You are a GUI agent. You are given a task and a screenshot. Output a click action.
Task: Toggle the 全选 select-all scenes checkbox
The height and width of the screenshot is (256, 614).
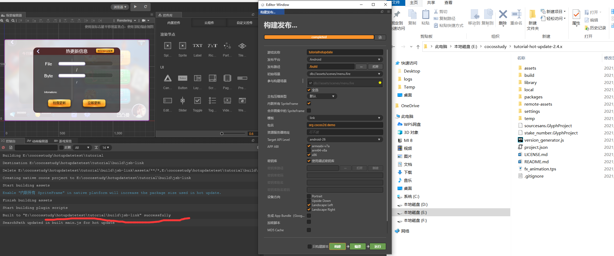[309, 90]
